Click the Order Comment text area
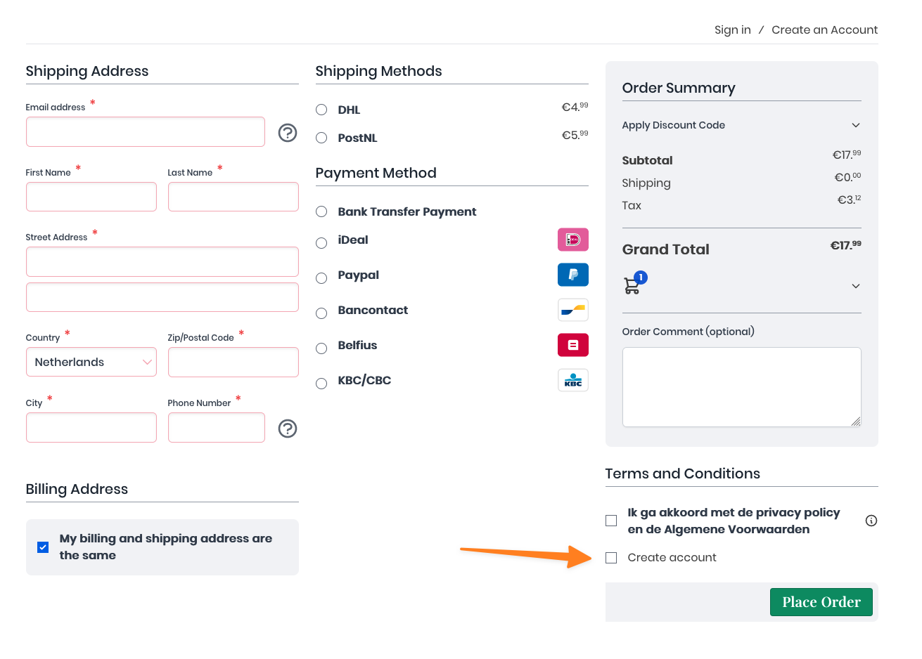Image resolution: width=922 pixels, height=659 pixels. (x=741, y=386)
